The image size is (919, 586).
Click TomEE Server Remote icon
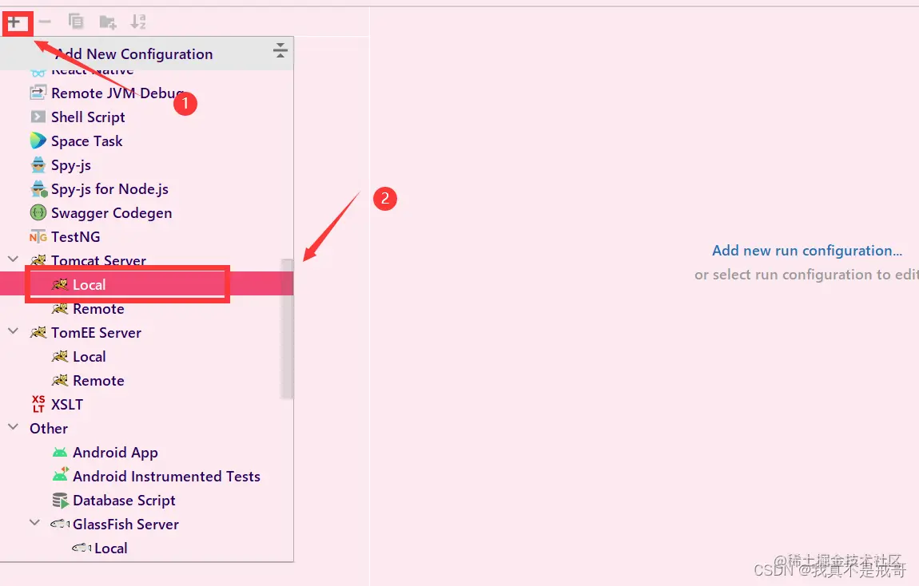point(60,381)
